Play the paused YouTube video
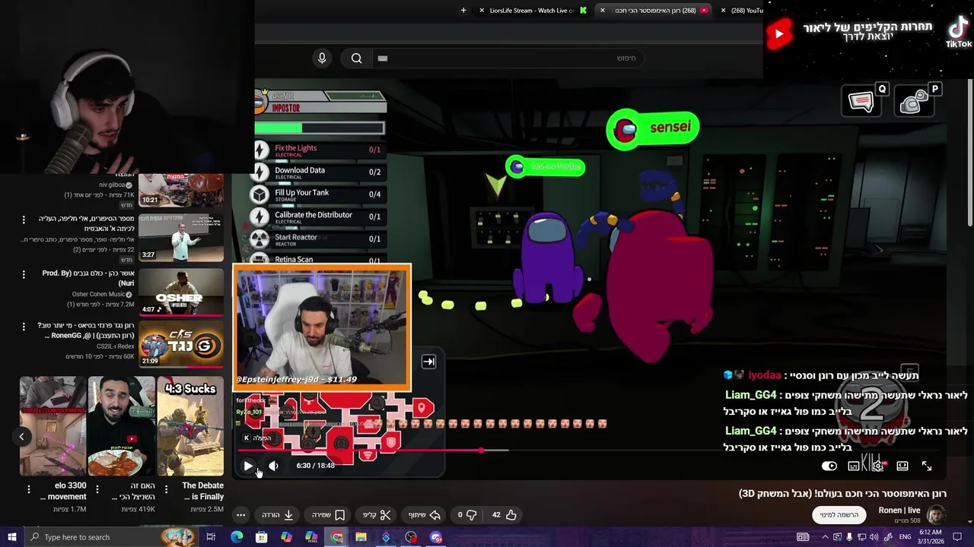 pyautogui.click(x=248, y=466)
